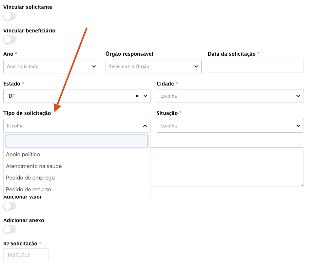Open the Selecione o Orgão dropdown

149,67
